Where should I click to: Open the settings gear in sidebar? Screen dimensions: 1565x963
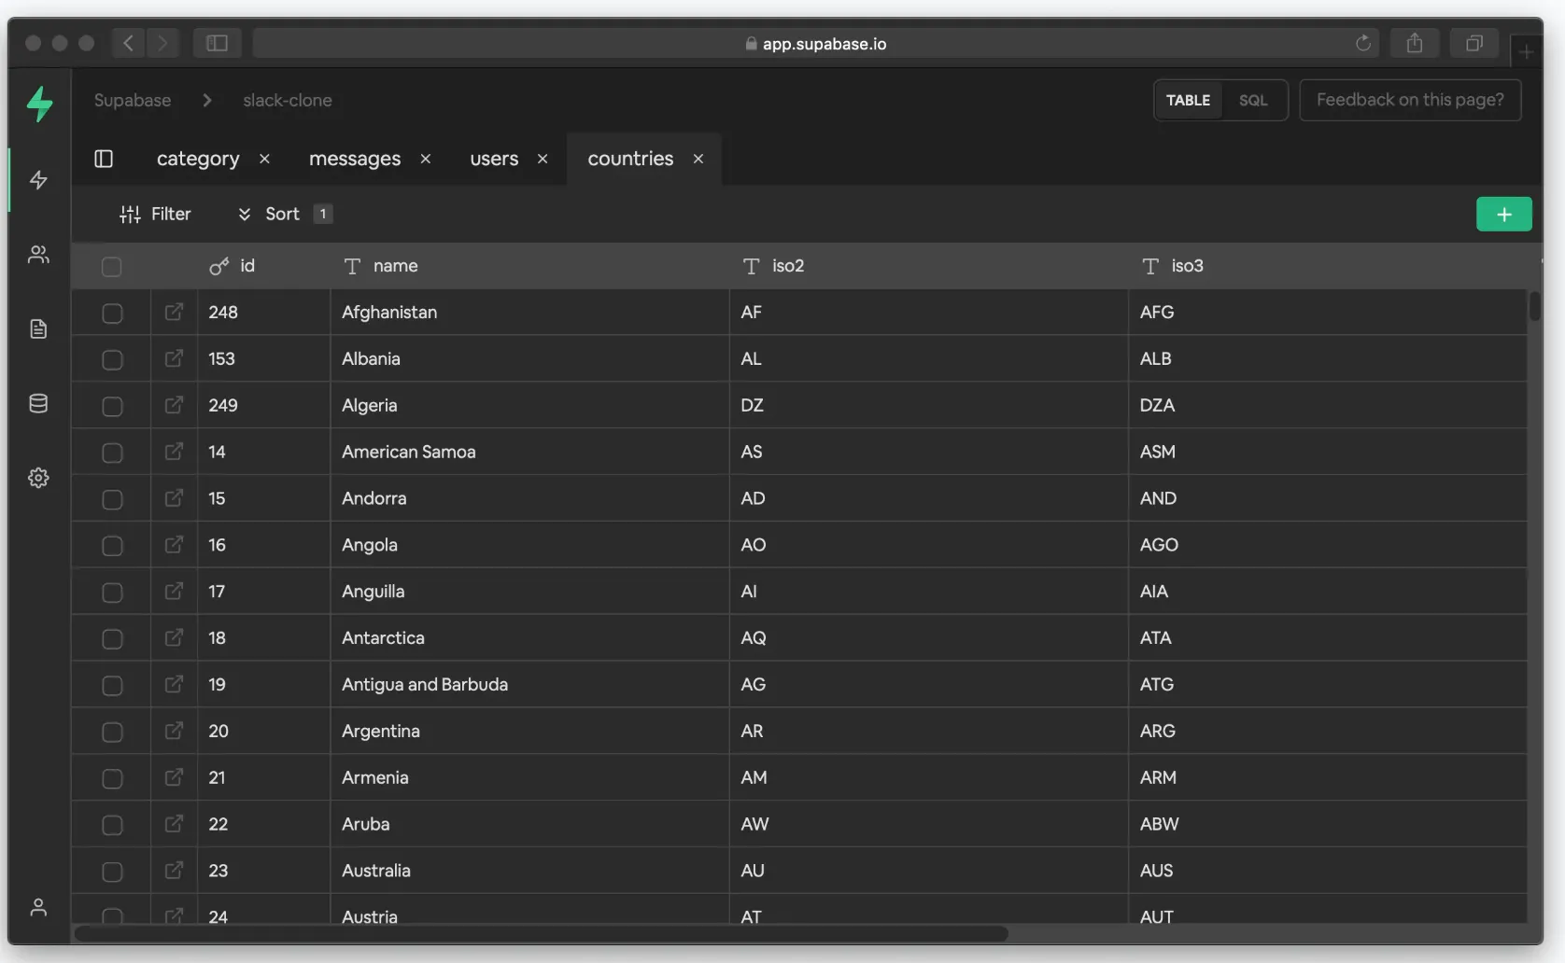[x=38, y=478]
